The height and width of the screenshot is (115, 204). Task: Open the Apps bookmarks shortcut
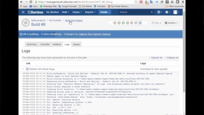point(24,6)
